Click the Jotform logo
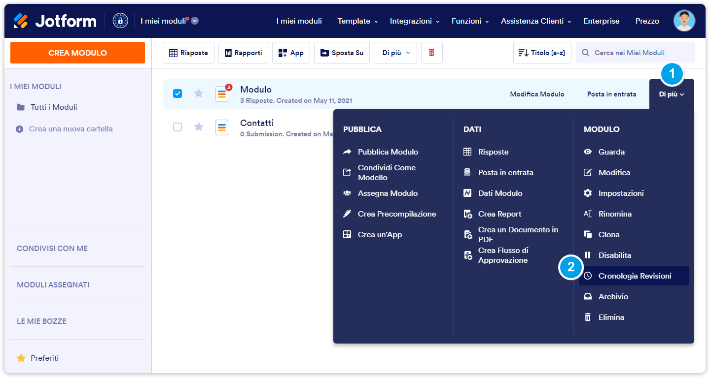Screen dimensions: 710x378 pyautogui.click(x=55, y=21)
